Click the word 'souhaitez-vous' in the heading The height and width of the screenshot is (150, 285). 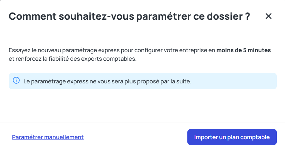point(97,16)
